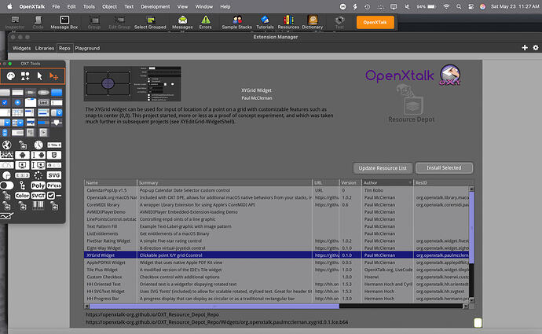Choose the piano keys widget in OXT Tools
542x334 pixels.
38,205
